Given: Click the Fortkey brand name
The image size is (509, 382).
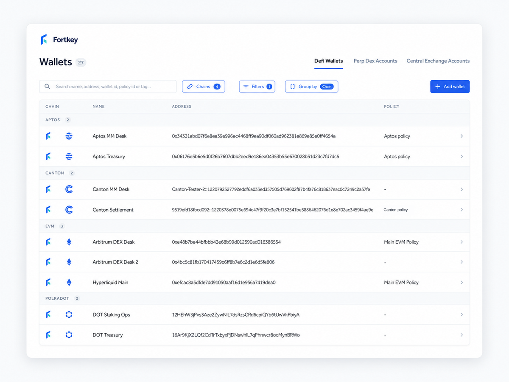Looking at the screenshot, I should pyautogui.click(x=65, y=40).
